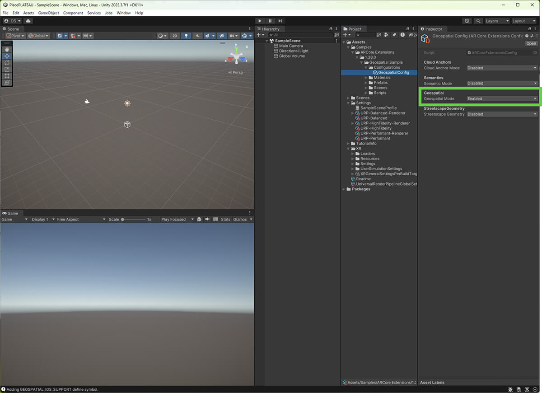Expand the Materials folder

366,78
